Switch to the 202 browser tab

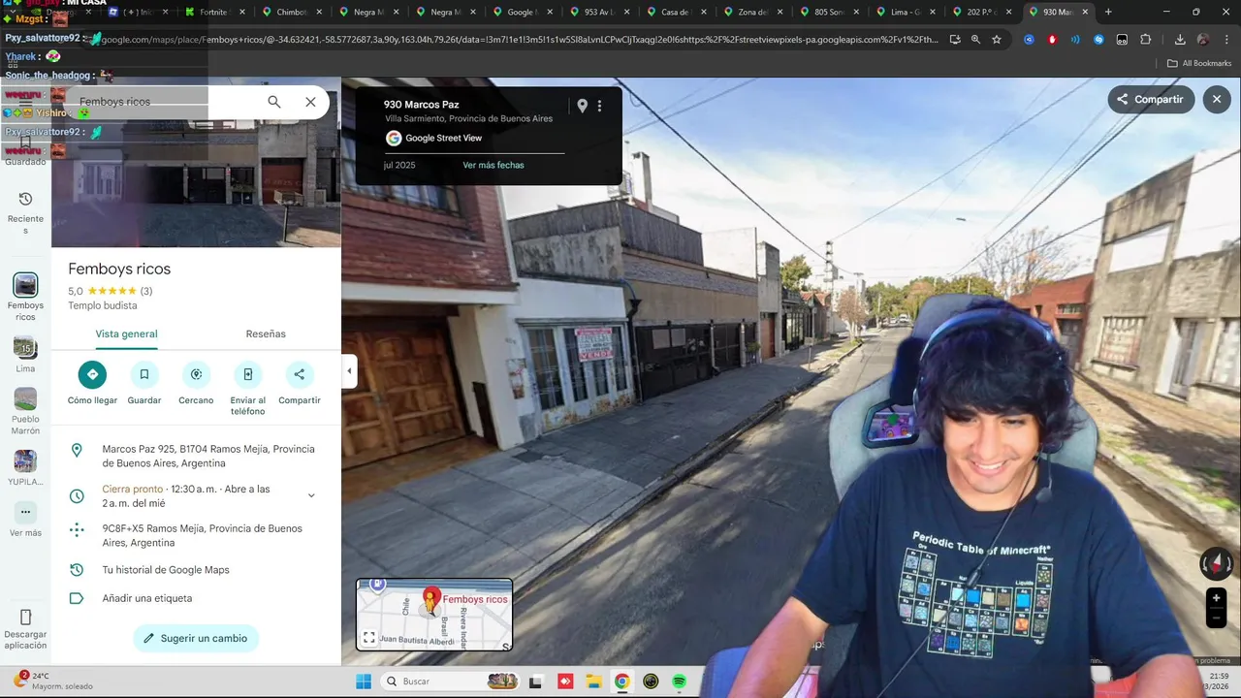981,12
